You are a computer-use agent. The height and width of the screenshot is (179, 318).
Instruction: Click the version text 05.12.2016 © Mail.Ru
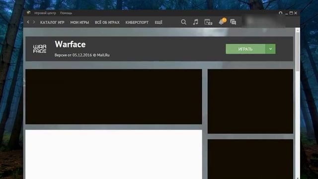(x=82, y=55)
